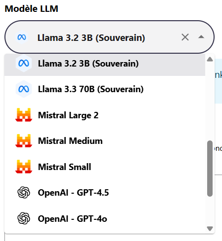Screen dimensions: 222x241
Task: Click the scrollbar up arrow in the model list
Action: 210,59
